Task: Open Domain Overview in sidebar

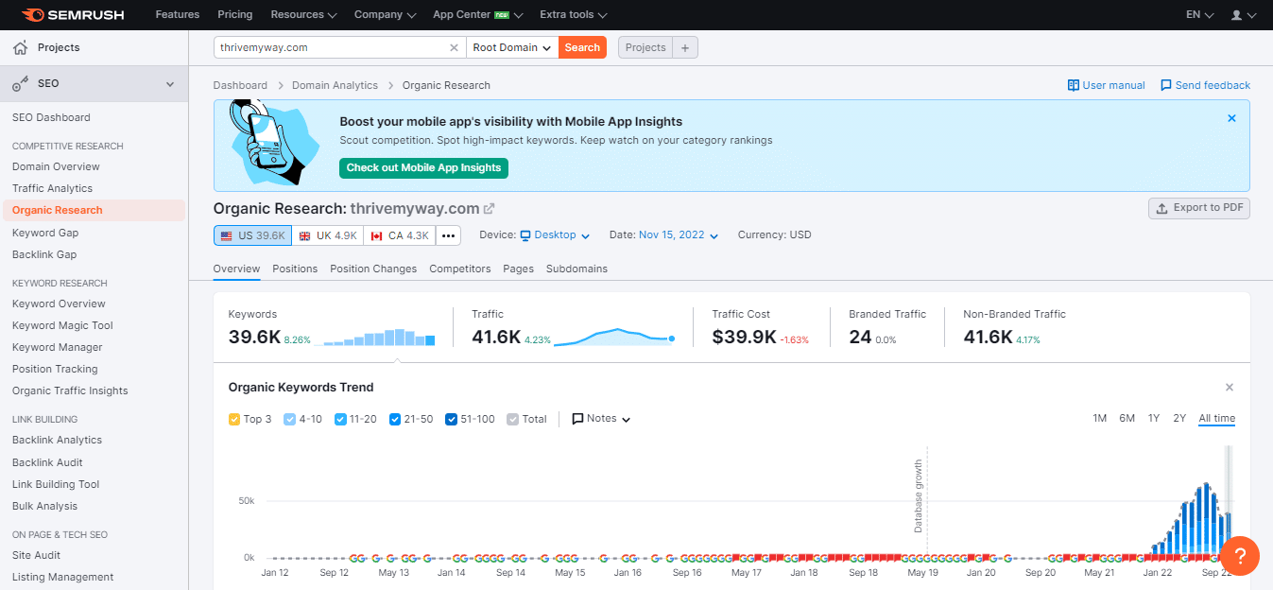Action: coord(56,166)
